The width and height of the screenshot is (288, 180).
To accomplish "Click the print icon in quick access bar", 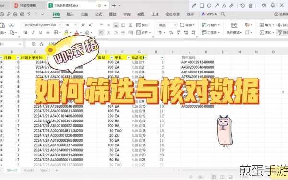I will pos(15,14).
